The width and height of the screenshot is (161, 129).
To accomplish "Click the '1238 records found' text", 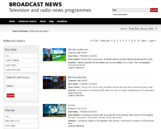I will [x=39, y=31].
